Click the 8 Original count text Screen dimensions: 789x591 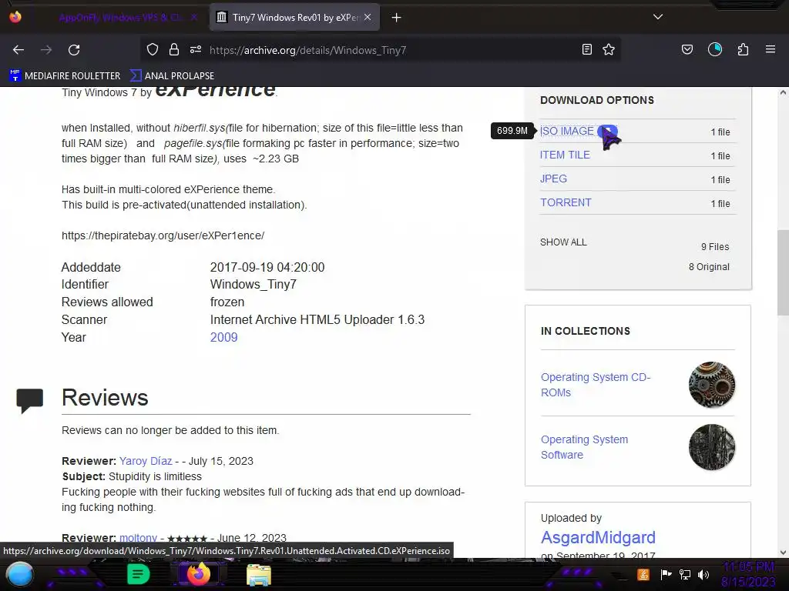(709, 267)
